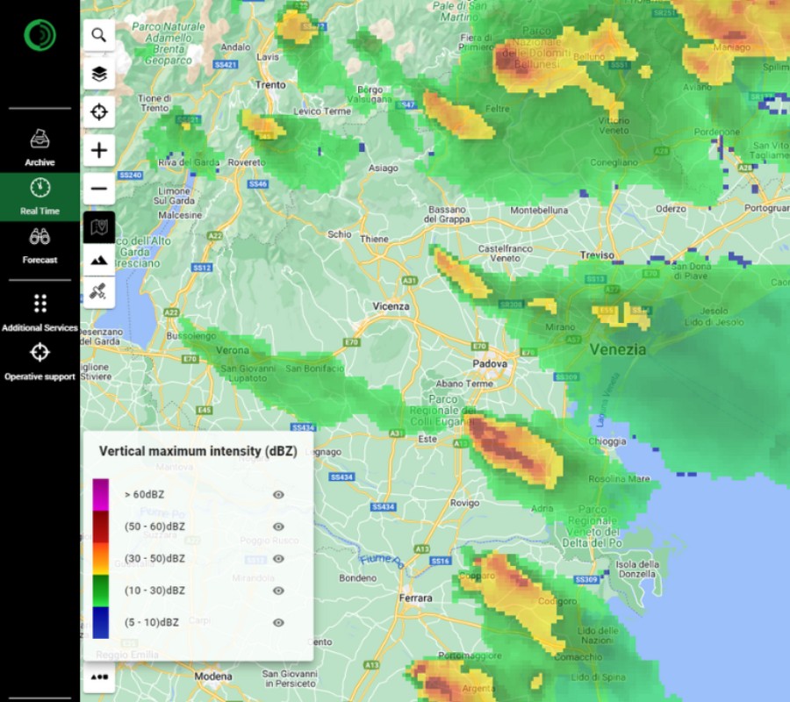
Task: Click the Montebelluna town label on map
Action: click(539, 211)
